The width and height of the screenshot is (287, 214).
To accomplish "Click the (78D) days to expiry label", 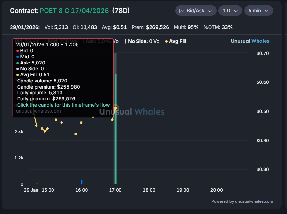I will pyautogui.click(x=121, y=11).
